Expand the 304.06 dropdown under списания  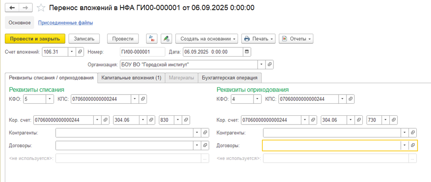(x=142, y=120)
